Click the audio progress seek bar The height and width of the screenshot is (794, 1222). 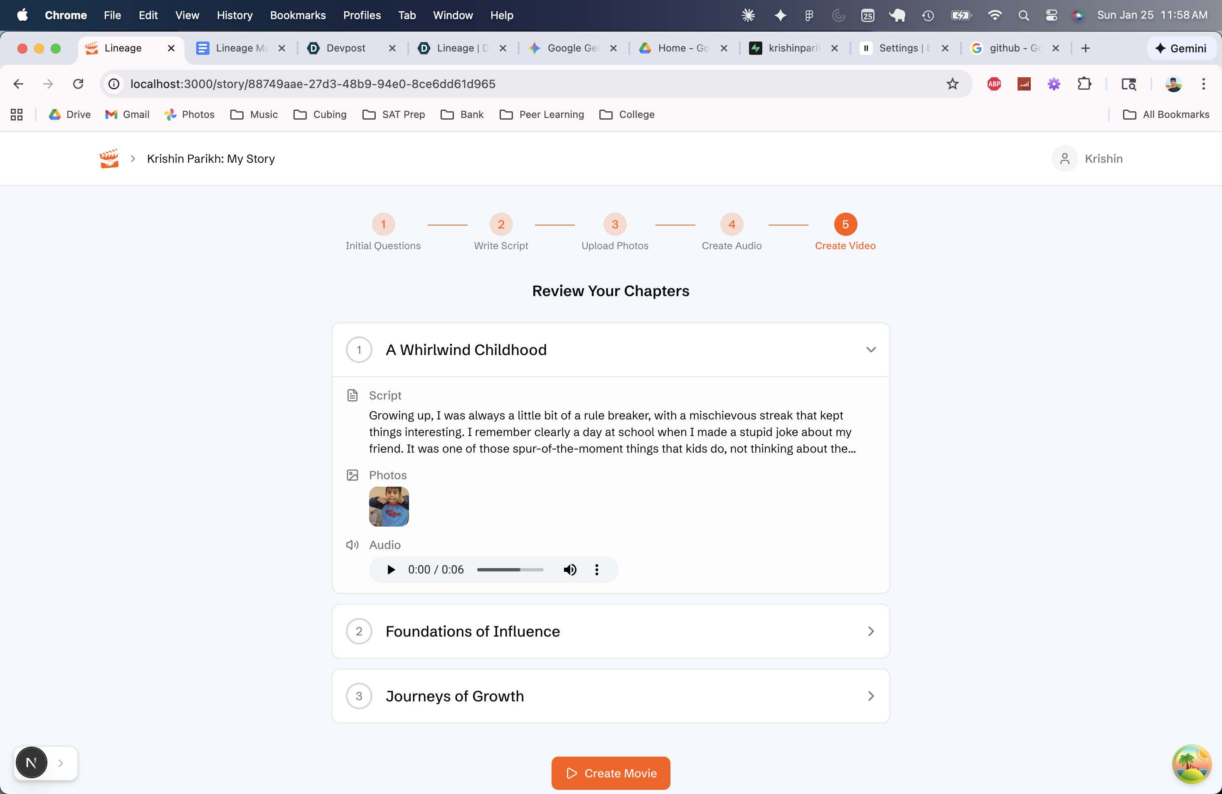coord(510,569)
